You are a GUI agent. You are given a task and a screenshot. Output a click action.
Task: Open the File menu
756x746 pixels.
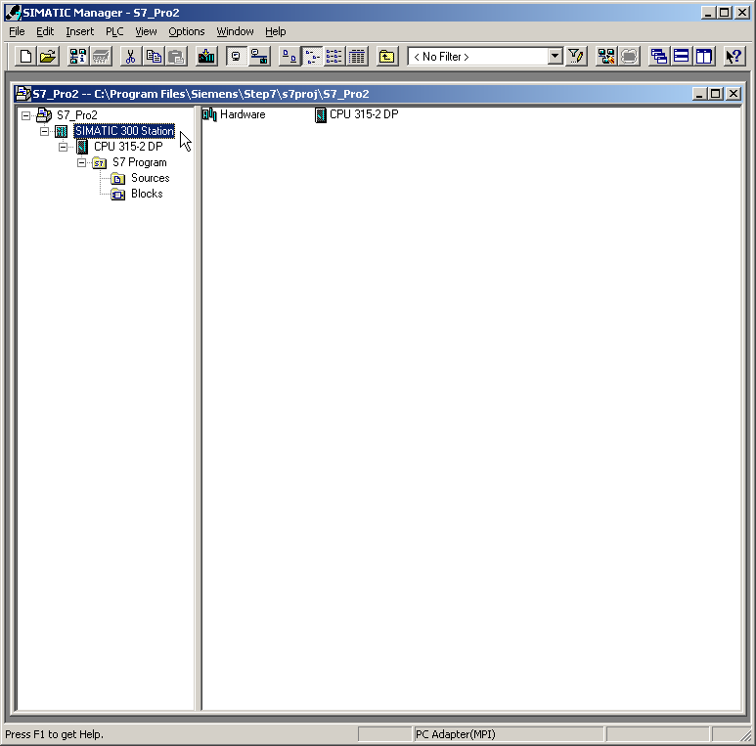[17, 31]
